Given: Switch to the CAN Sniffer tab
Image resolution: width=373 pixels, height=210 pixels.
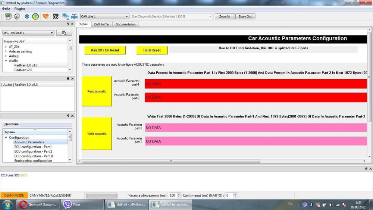Looking at the screenshot, I should click(101, 24).
